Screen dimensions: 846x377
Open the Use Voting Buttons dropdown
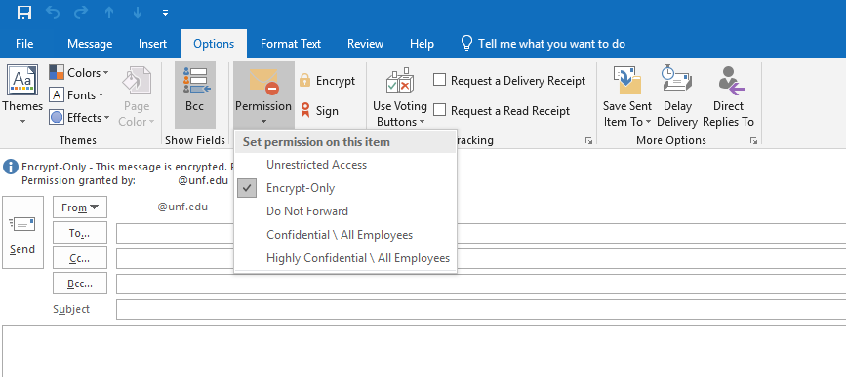[400, 97]
